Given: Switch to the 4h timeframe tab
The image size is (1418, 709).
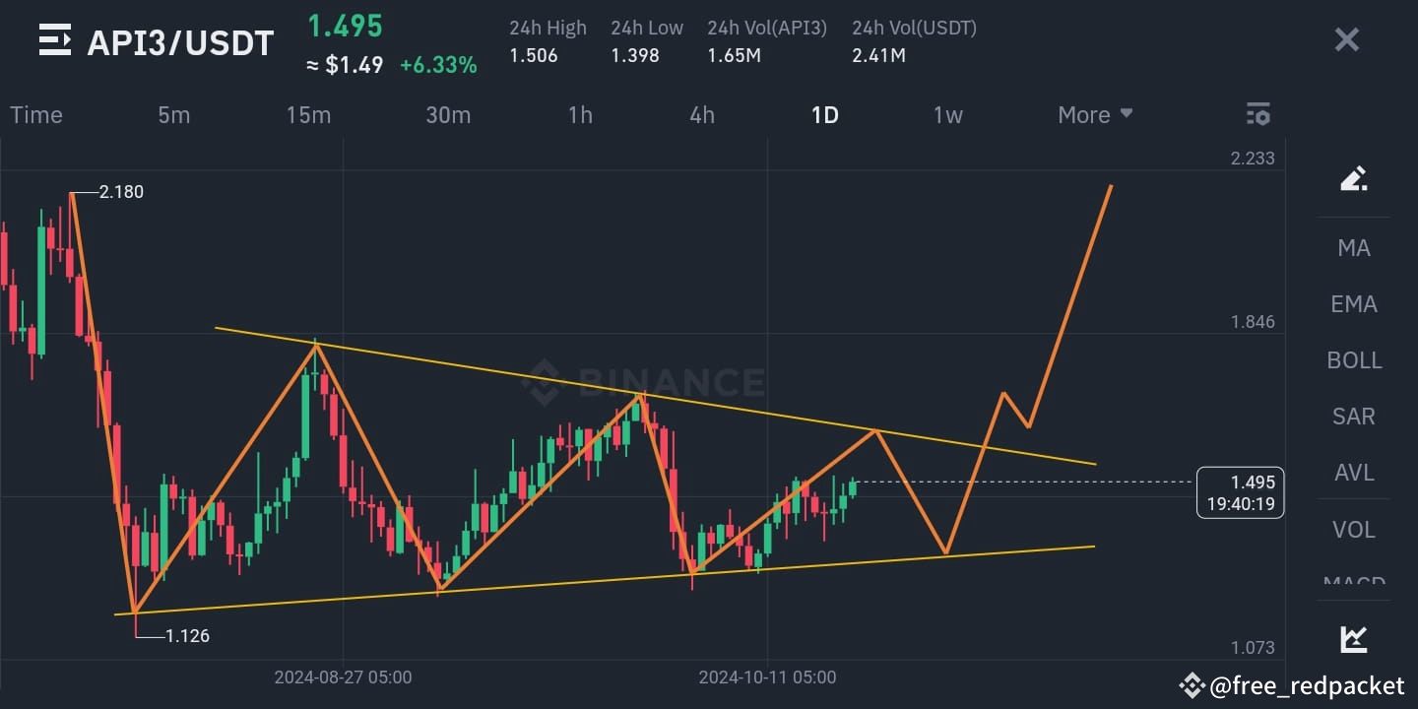Looking at the screenshot, I should click(x=701, y=114).
